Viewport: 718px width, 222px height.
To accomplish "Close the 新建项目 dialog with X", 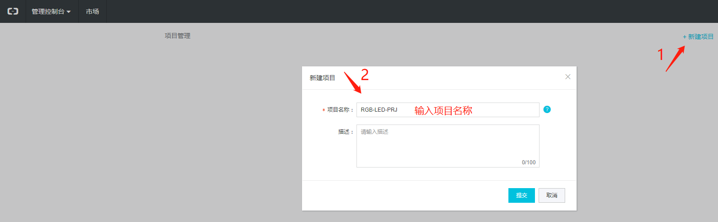I will click(x=567, y=77).
